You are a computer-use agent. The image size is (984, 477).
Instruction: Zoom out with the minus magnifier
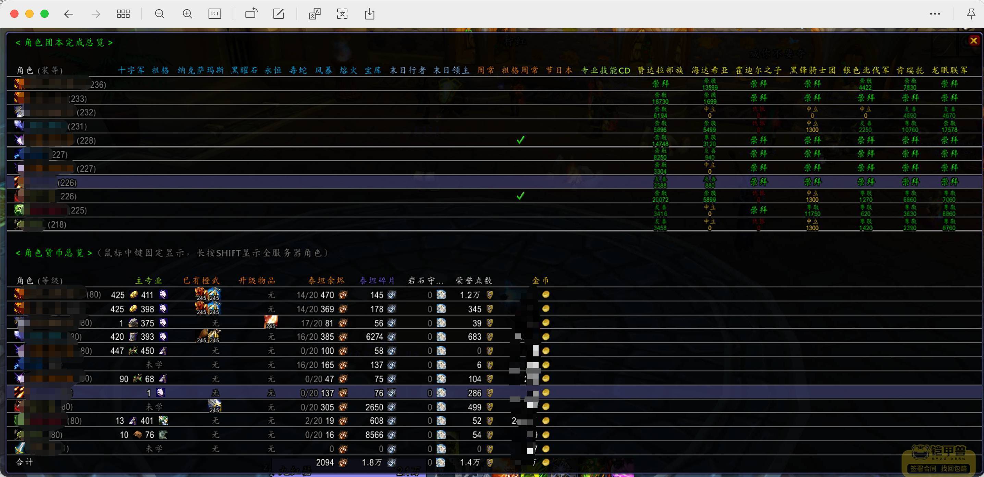tap(160, 14)
